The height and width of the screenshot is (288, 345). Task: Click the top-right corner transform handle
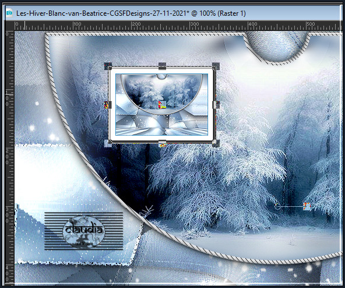point(216,66)
